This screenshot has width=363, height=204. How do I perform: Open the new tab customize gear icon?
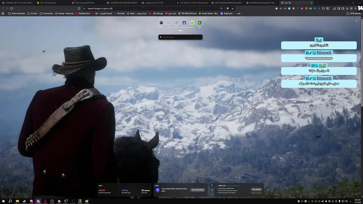pyautogui.click(x=356, y=21)
